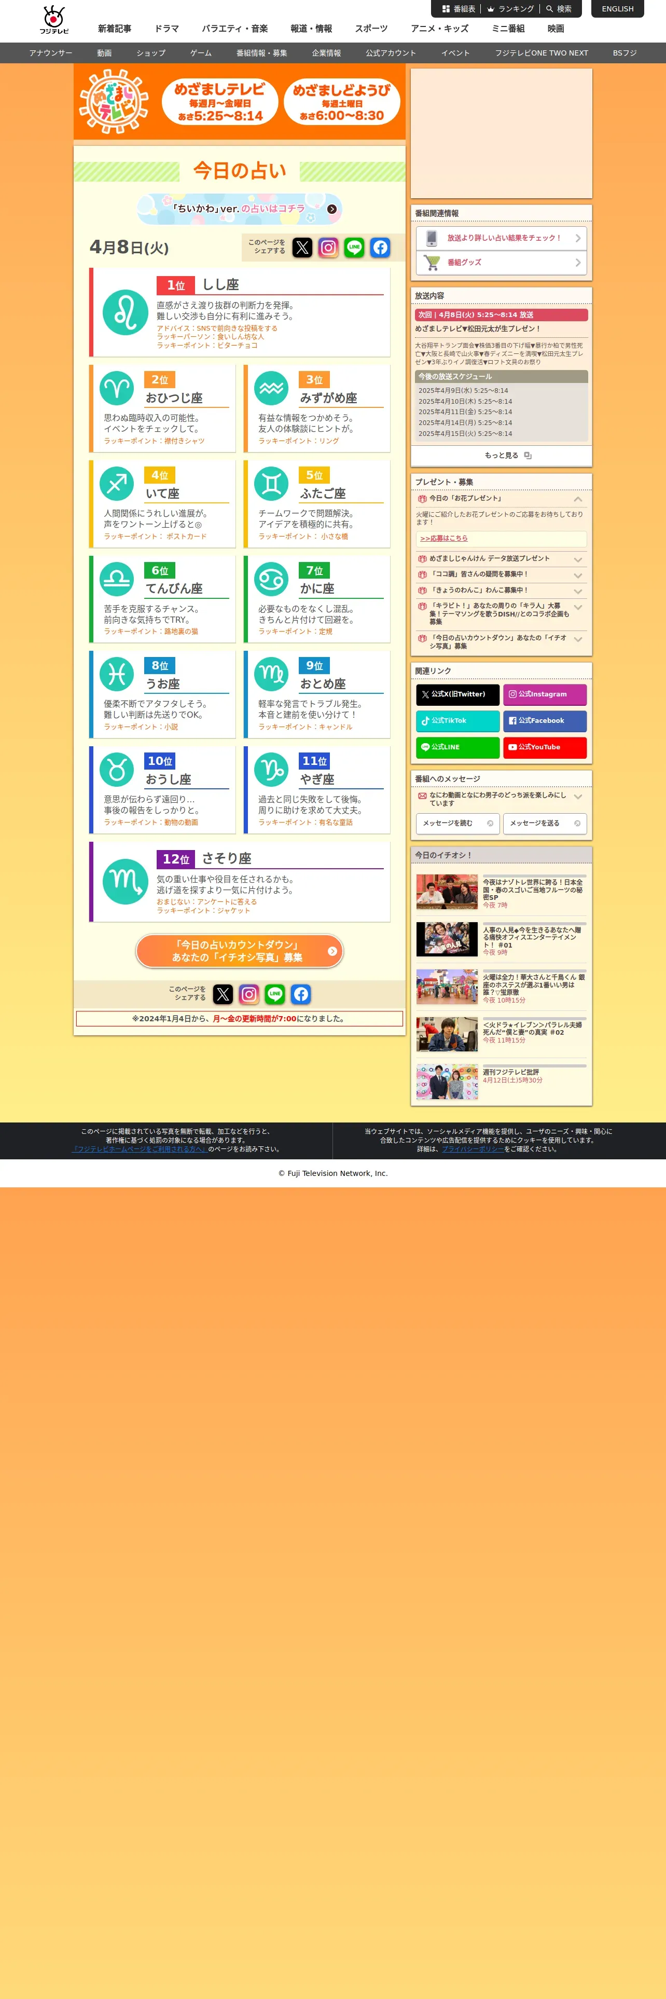Open thumbnail for 人事の人見 #01
The image size is (666, 1999).
click(x=447, y=939)
